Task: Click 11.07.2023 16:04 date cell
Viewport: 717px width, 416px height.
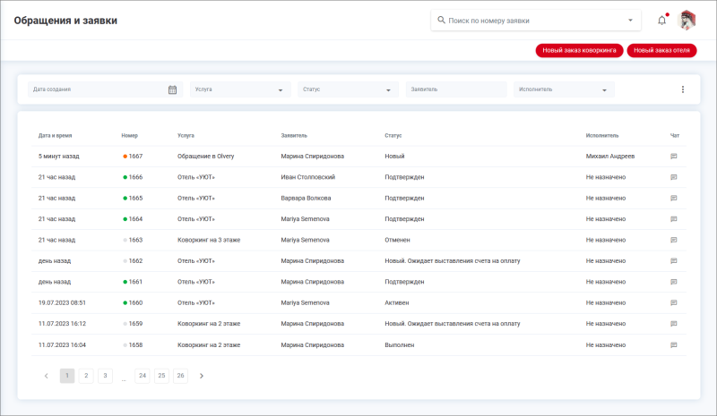Action: tap(62, 345)
